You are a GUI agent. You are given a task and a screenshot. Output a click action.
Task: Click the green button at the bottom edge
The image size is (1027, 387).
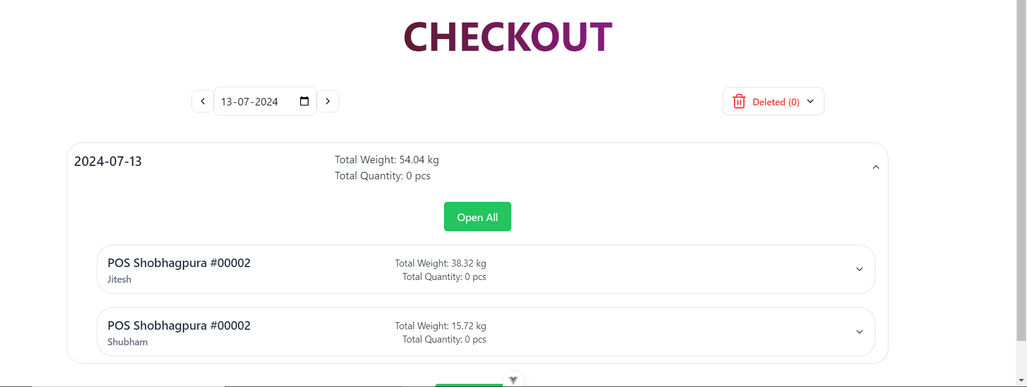[x=469, y=385]
